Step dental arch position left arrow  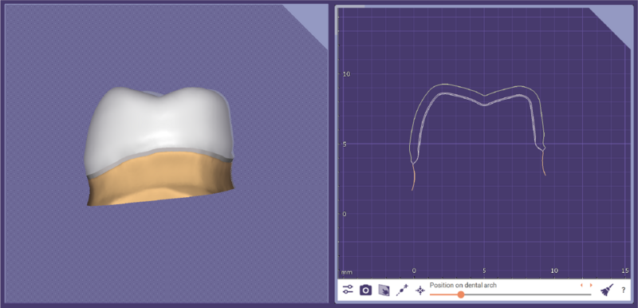(x=581, y=285)
